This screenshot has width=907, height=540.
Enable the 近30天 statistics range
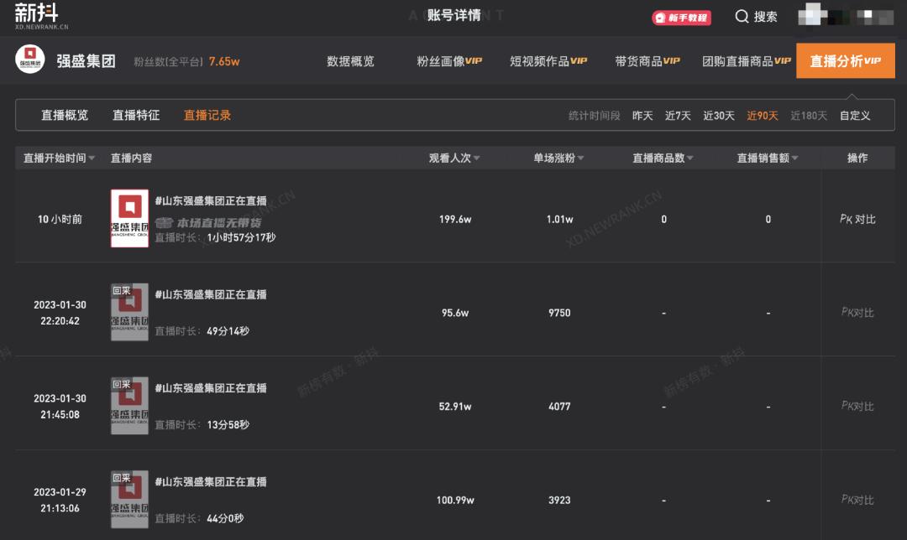coord(719,116)
